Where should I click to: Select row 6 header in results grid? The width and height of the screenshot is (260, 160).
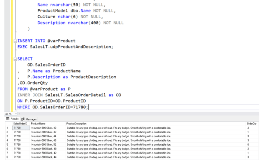[9, 149]
